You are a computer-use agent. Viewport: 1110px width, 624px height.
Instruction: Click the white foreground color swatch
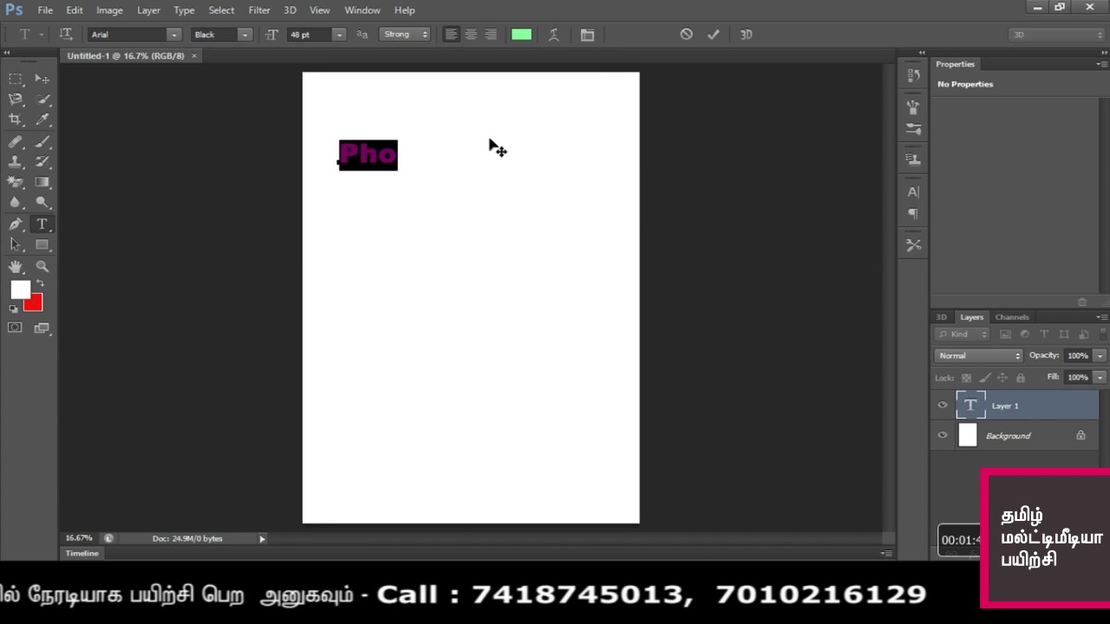(x=20, y=289)
